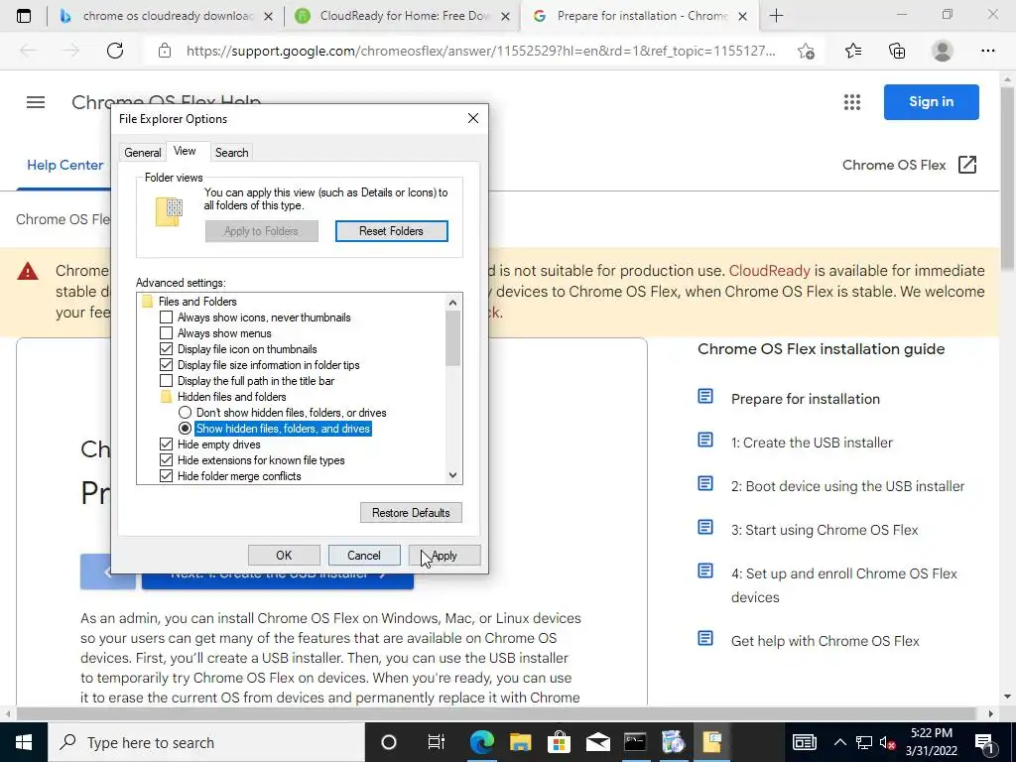The image size is (1016, 762).
Task: Open Cortana circle icon on taskbar
Action: [x=389, y=742]
